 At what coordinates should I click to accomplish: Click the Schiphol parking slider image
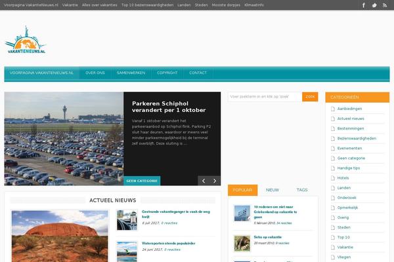tap(64, 139)
